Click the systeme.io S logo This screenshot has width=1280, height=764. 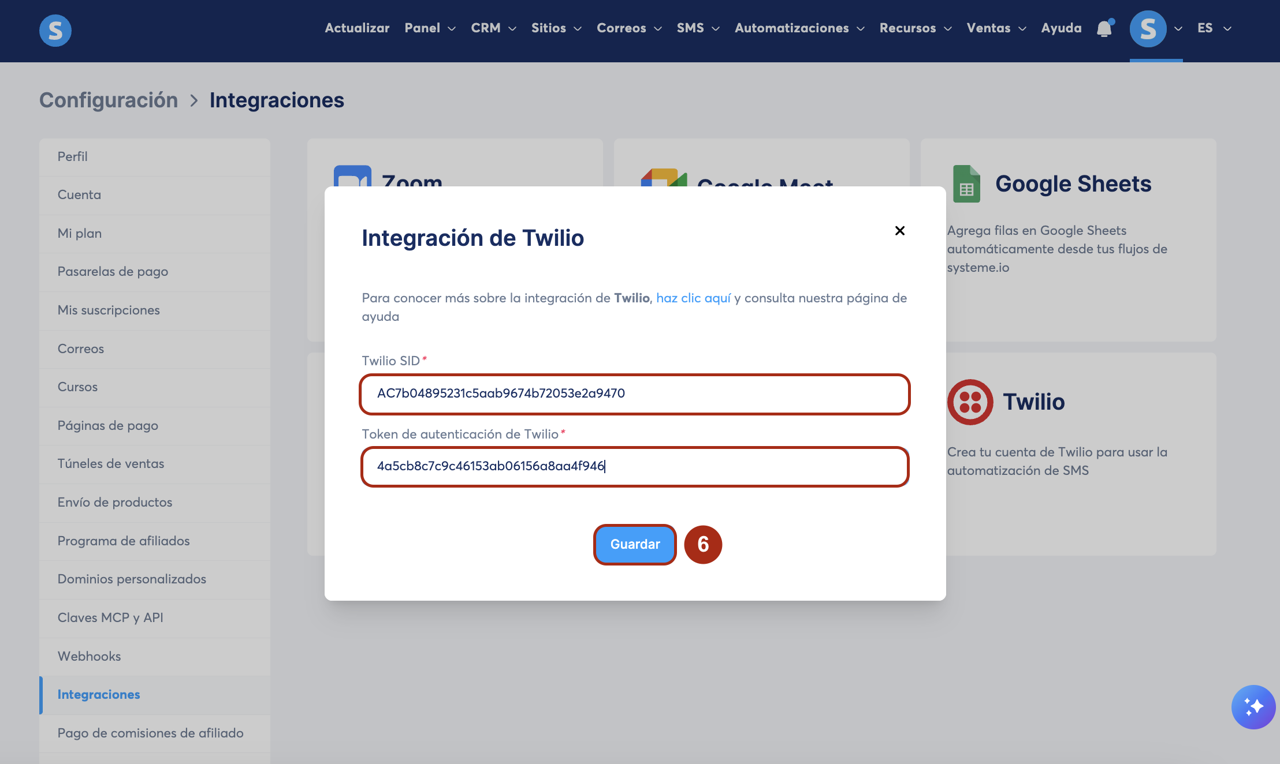tap(55, 30)
